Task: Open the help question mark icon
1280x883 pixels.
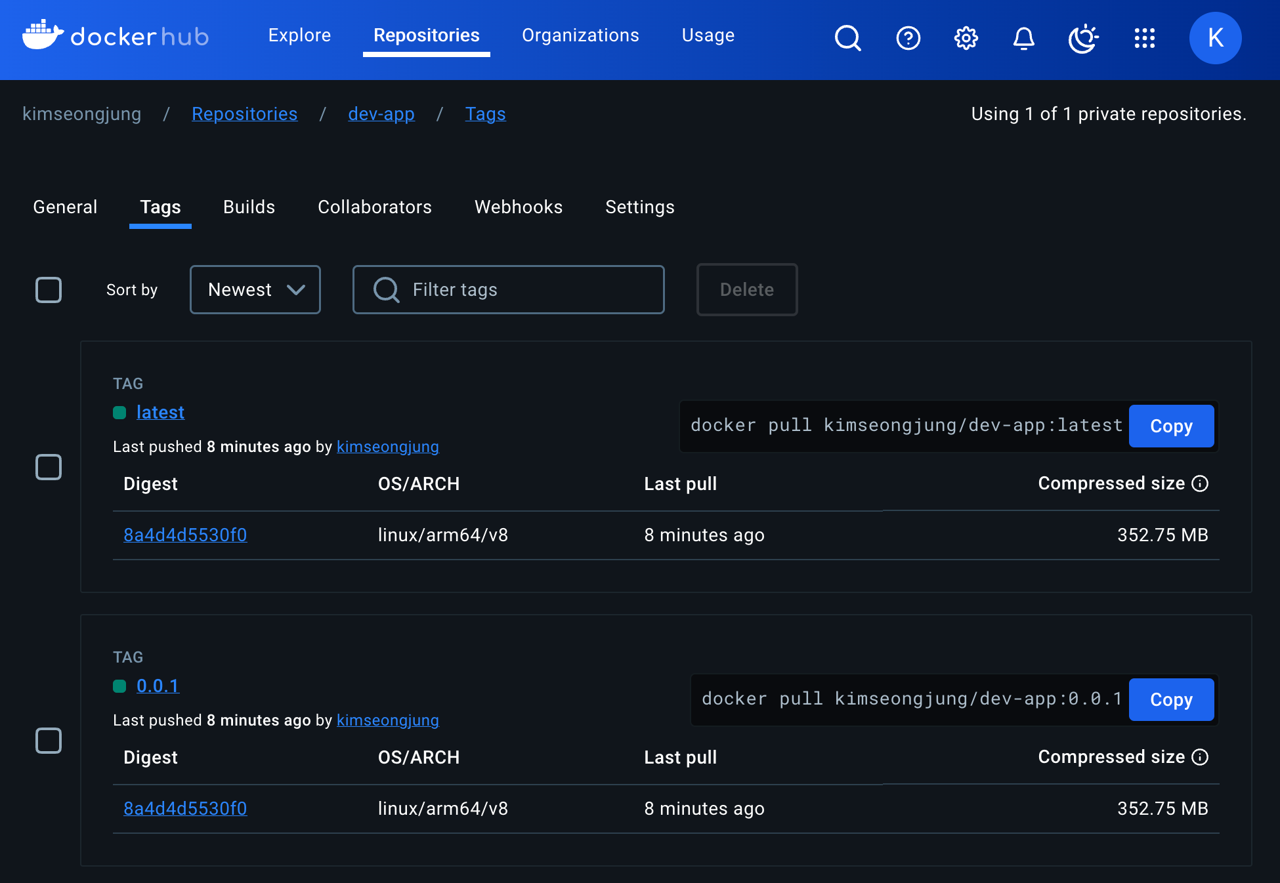Action: [x=908, y=38]
